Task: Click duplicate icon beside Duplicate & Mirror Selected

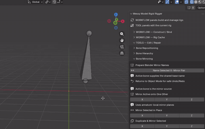Action: [x=132, y=121]
